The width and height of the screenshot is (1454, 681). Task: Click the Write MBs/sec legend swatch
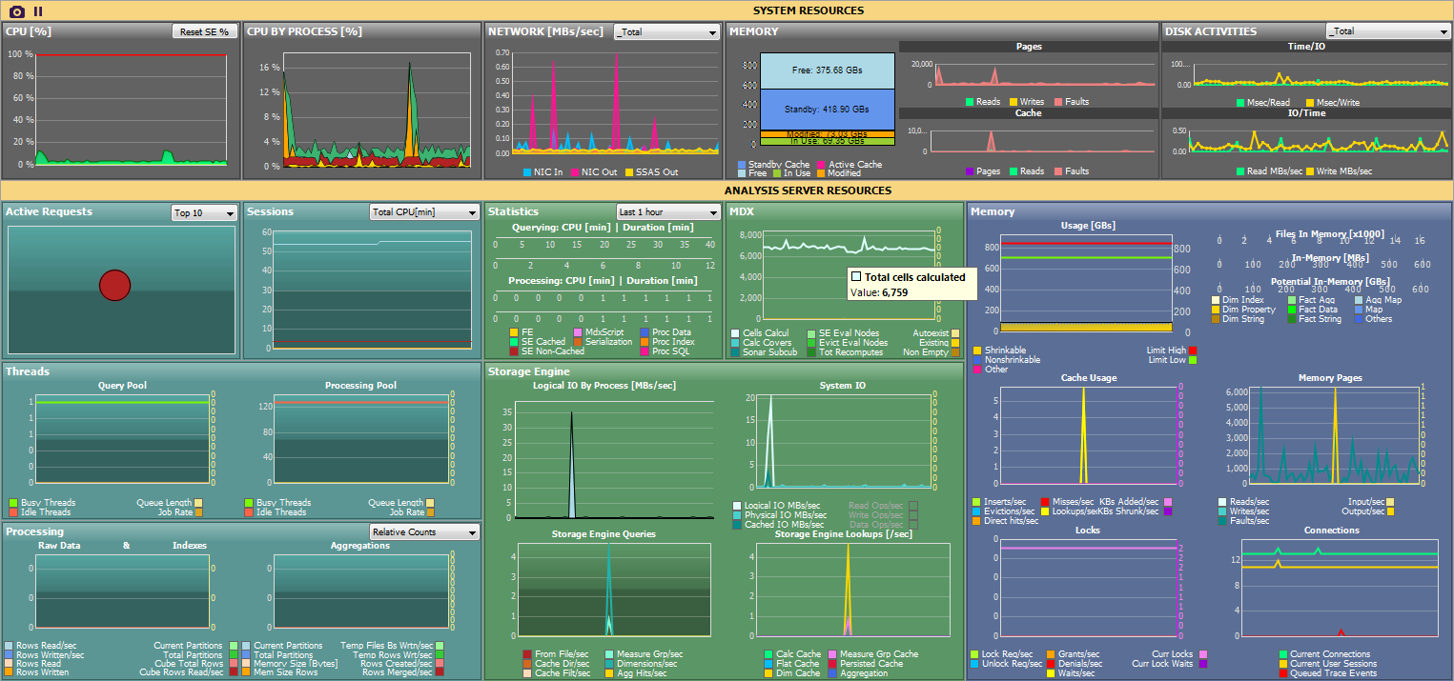tap(1310, 171)
